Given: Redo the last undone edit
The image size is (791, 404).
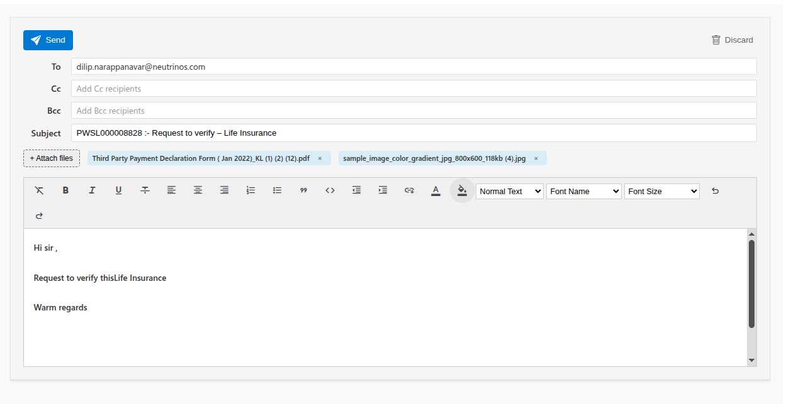Looking at the screenshot, I should [x=39, y=216].
